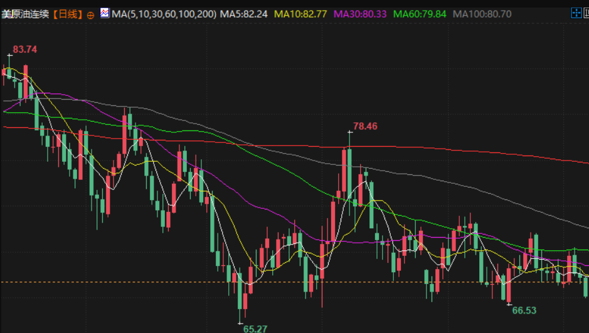Click the green MA60:79.84 label
589x333 pixels.
tap(420, 14)
